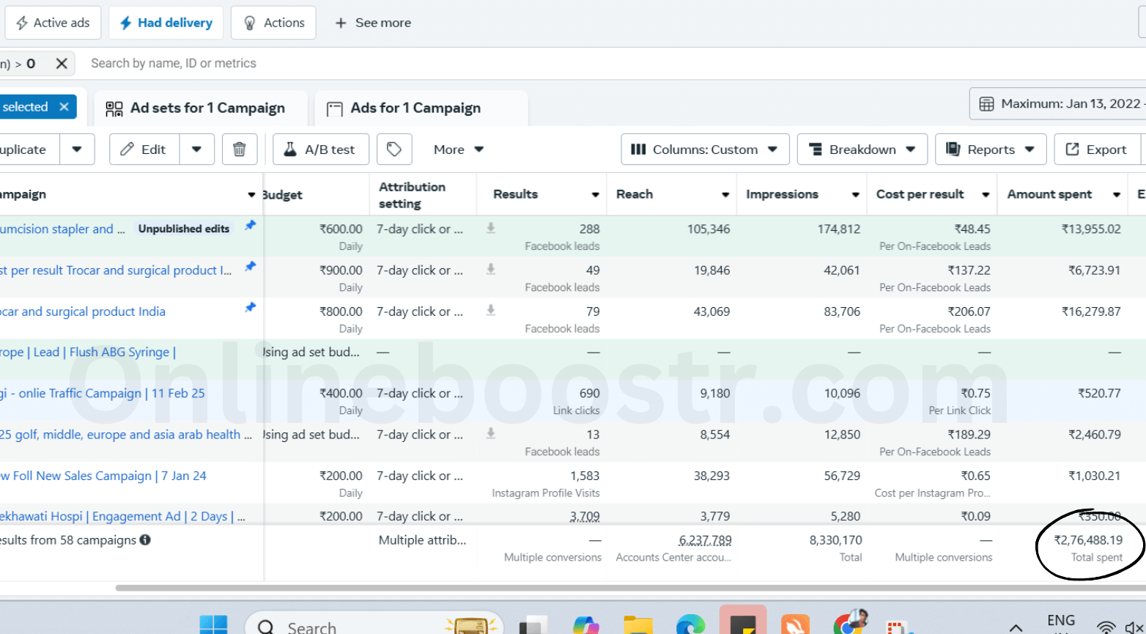Open the Breakdown dropdown
This screenshot has height=634, width=1146.
pyautogui.click(x=862, y=150)
